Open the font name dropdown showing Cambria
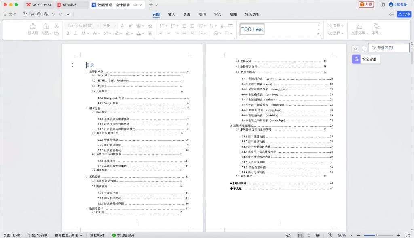The image size is (414, 238). [x=82, y=25]
